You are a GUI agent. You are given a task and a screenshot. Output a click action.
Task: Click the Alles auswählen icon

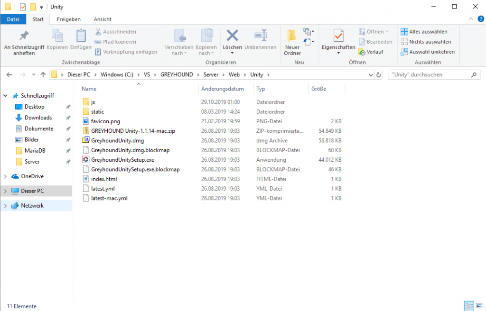(x=404, y=32)
